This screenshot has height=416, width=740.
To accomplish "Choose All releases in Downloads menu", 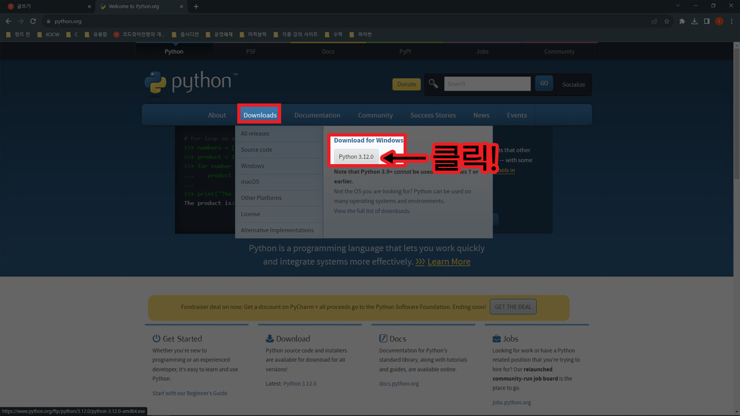I will pos(279,134).
